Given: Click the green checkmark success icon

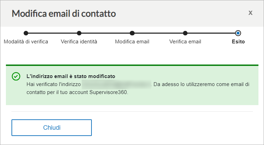Looking at the screenshot, I should coord(16,76).
